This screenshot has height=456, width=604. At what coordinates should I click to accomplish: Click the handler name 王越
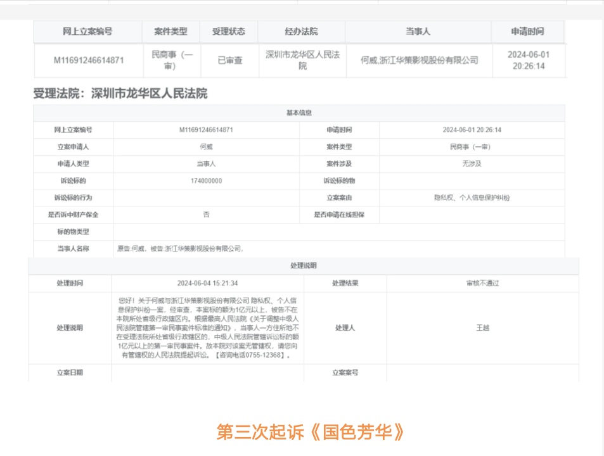click(x=483, y=328)
